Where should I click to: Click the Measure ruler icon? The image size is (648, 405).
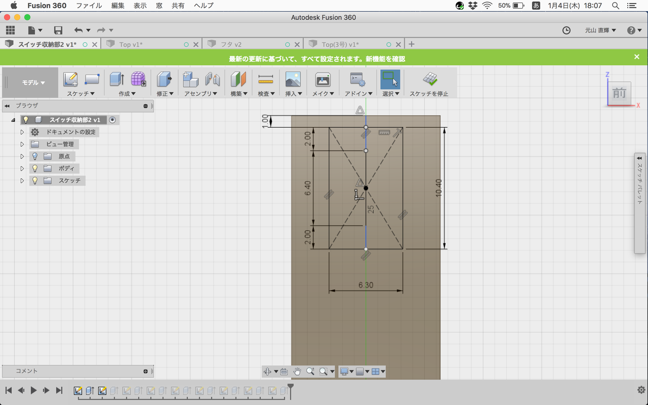(265, 79)
